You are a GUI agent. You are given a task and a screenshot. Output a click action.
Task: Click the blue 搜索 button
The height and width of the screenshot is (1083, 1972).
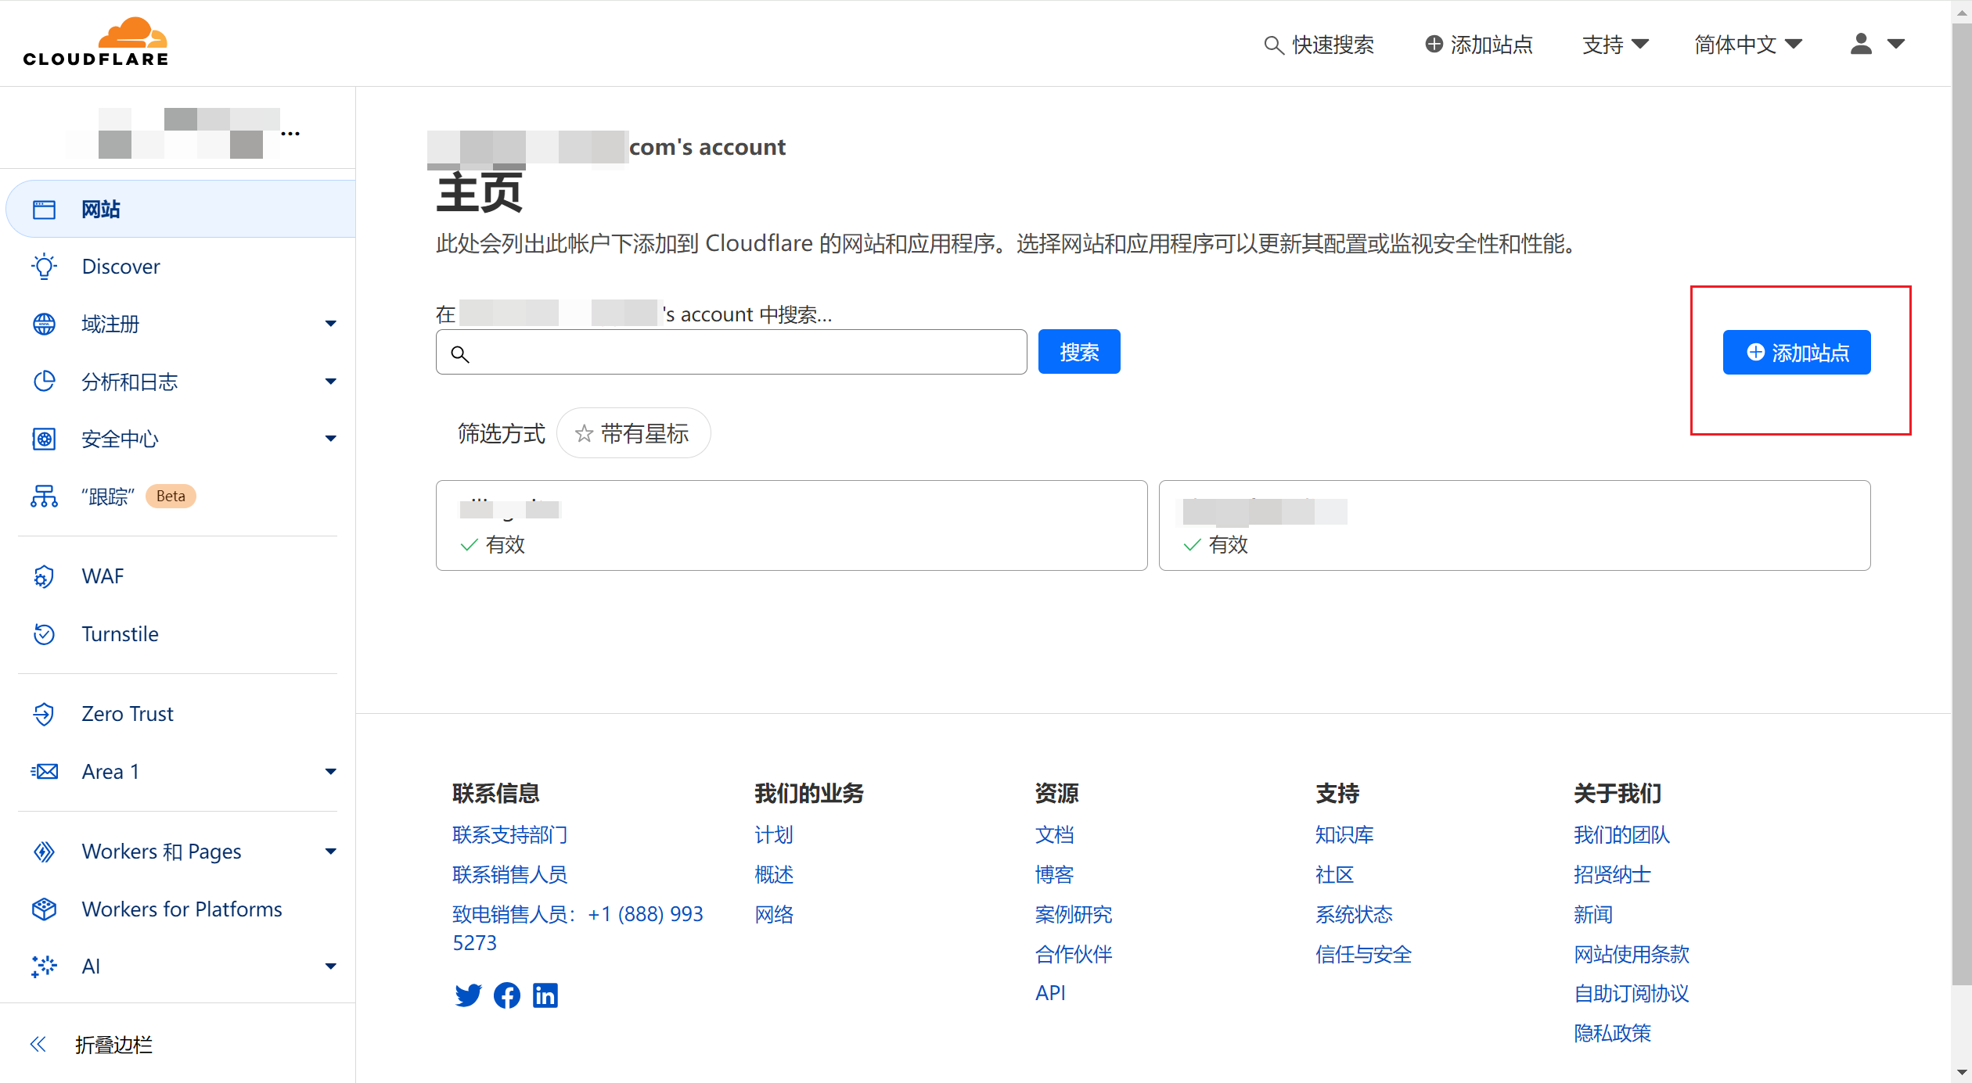pyautogui.click(x=1079, y=353)
